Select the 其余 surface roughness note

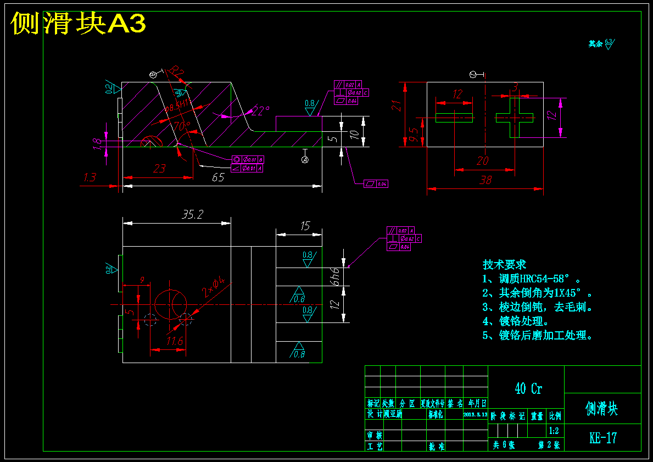tap(601, 44)
